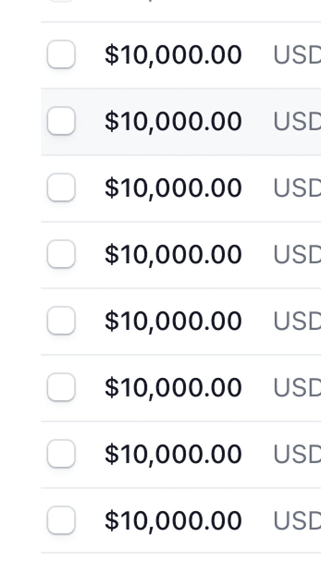Tick the checkbox in the last row
Screen dimensions: 321x571
(x=61, y=520)
